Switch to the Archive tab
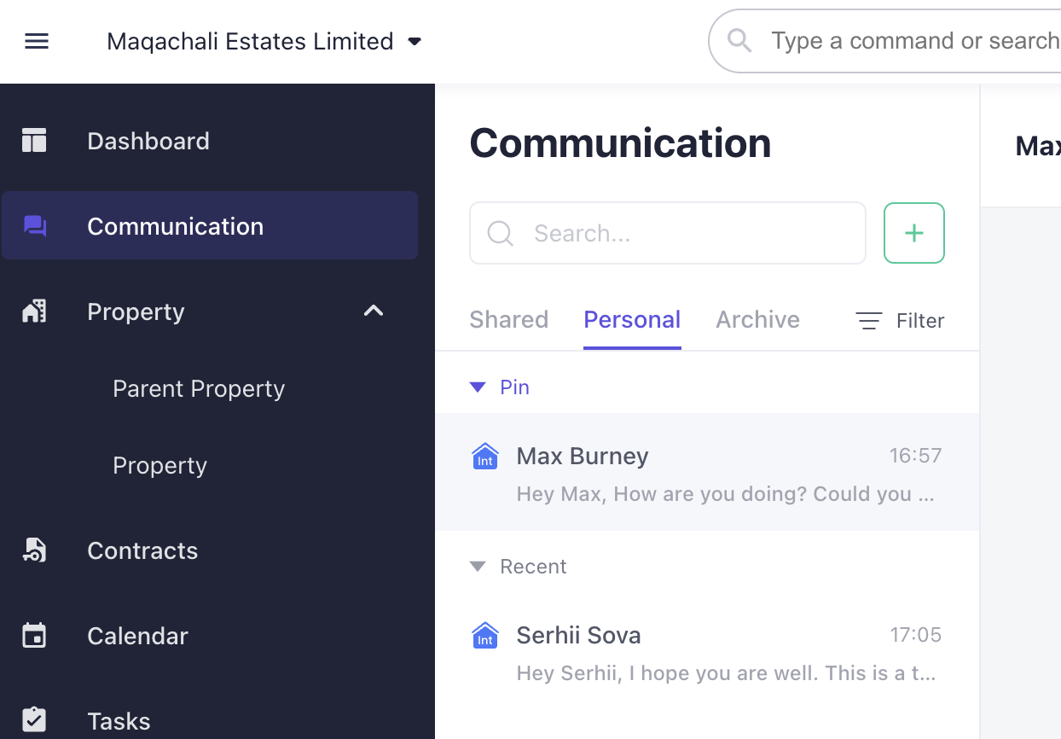Viewport: 1061px width, 739px height. tap(758, 320)
